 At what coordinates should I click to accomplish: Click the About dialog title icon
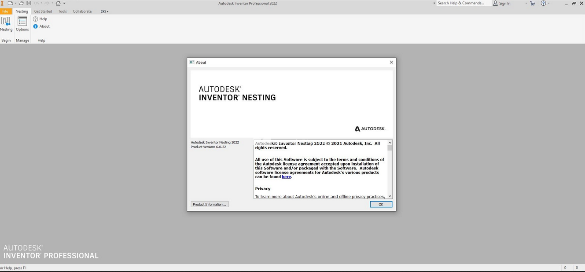[x=192, y=62]
